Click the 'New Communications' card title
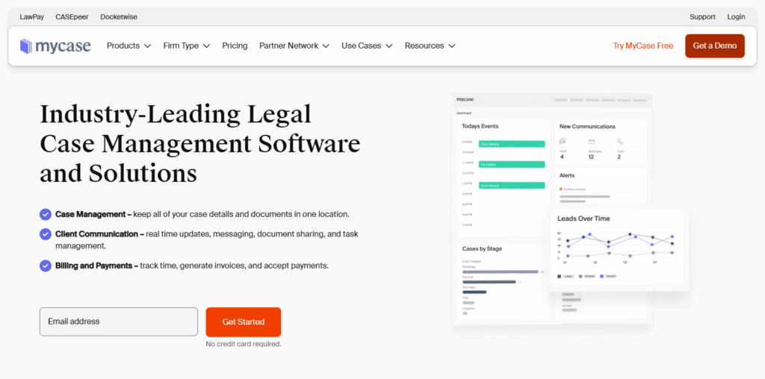This screenshot has height=379, width=765. [587, 127]
